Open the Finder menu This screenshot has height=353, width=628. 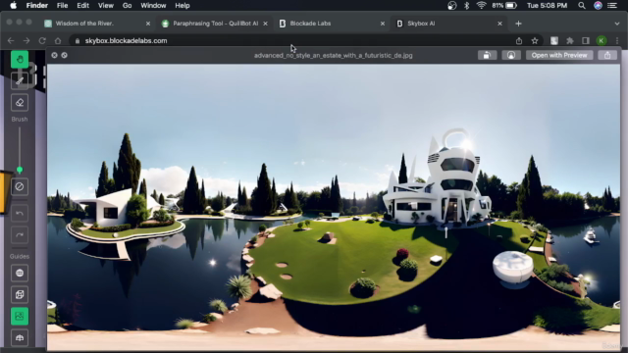click(x=37, y=6)
